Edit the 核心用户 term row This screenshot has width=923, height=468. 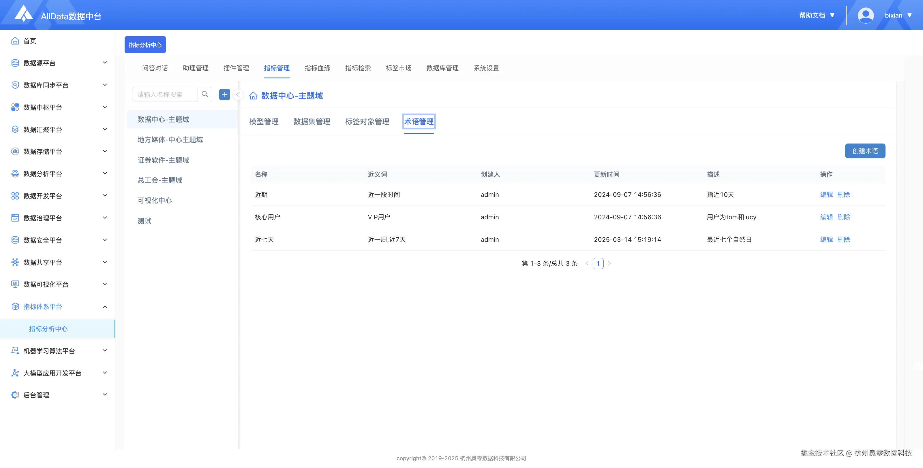coord(826,217)
